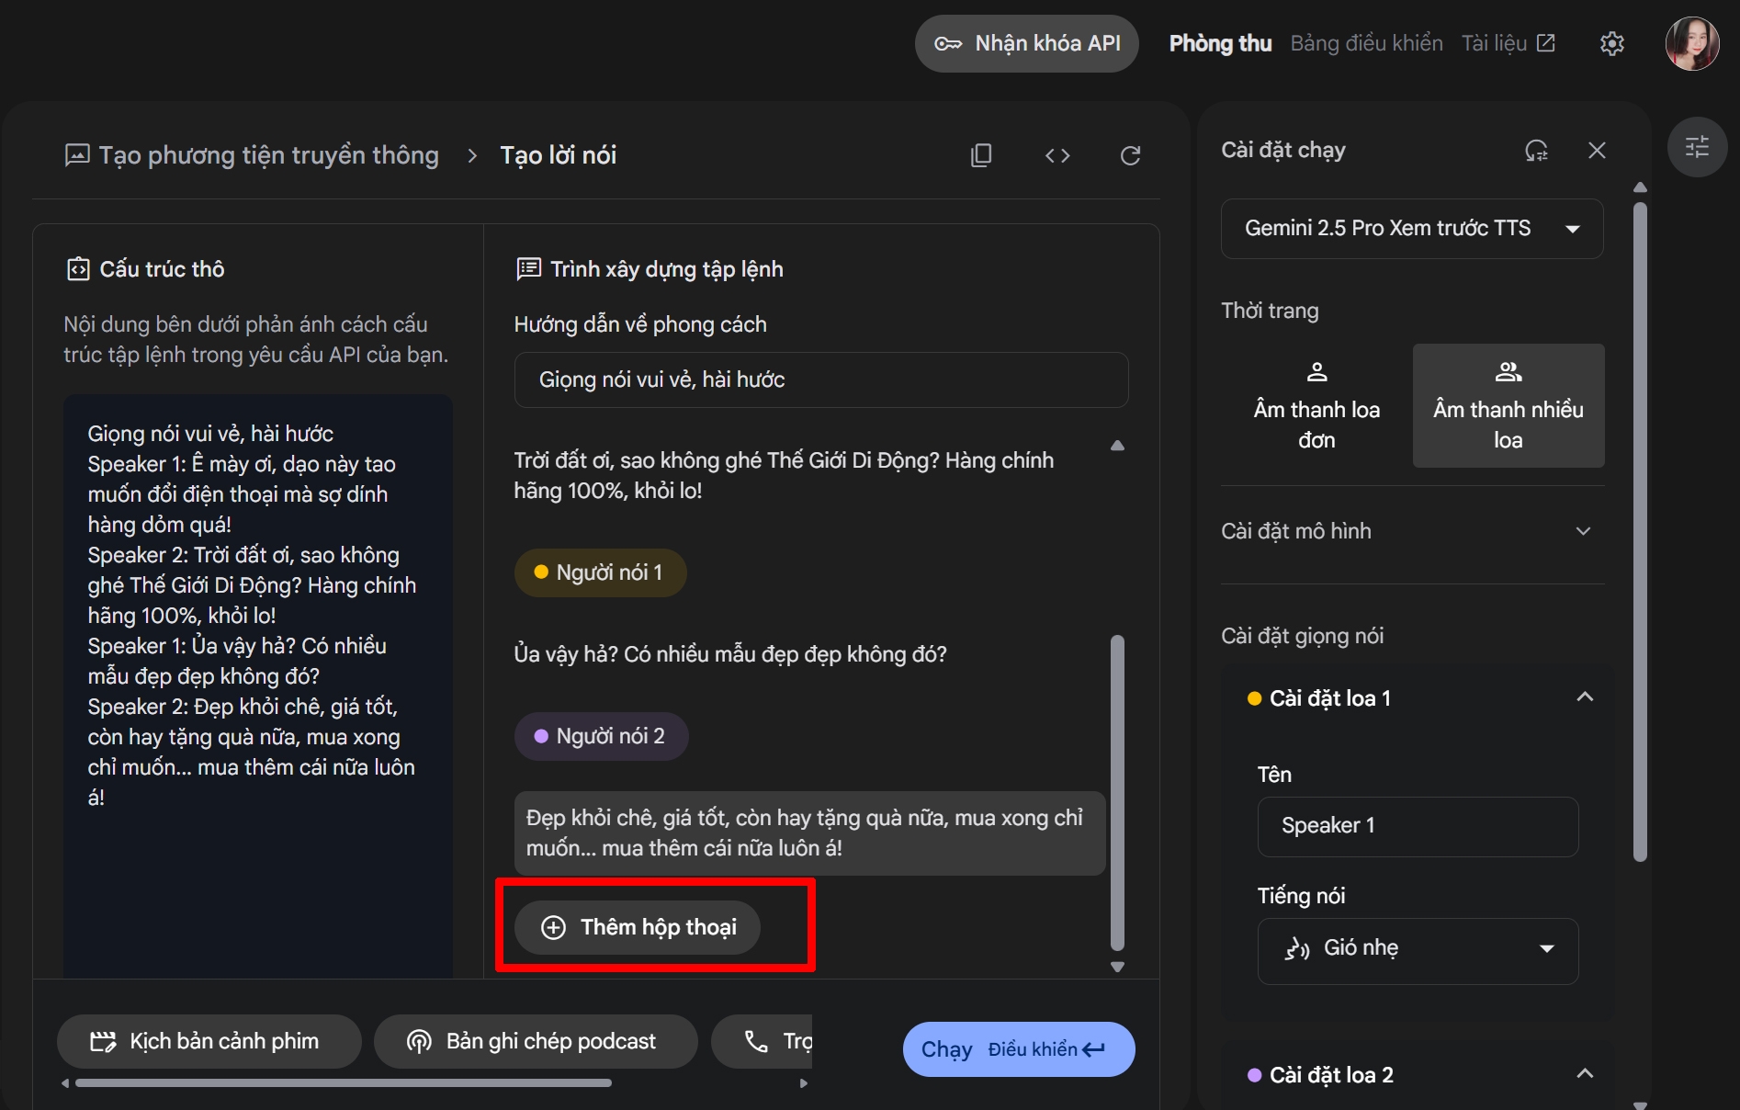Click the Trời đất ơi dialog line
Image resolution: width=1740 pixels, height=1110 pixels.
[784, 476]
